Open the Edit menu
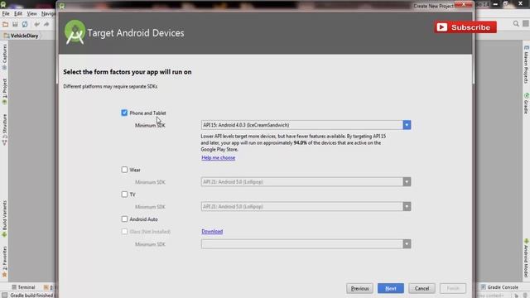 tap(18, 14)
